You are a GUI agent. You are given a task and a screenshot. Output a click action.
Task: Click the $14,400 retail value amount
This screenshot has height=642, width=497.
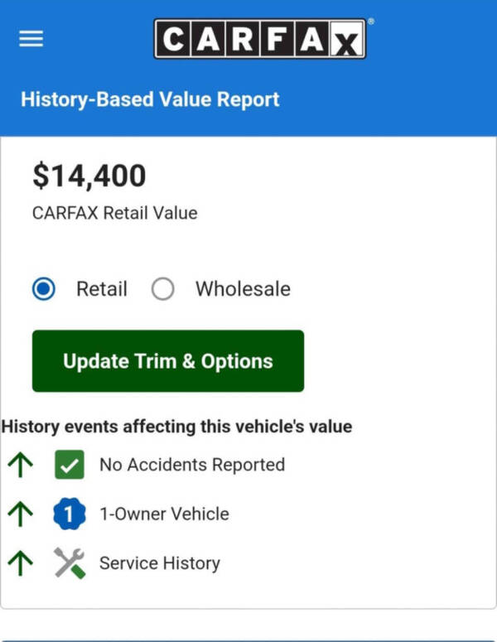click(x=89, y=176)
